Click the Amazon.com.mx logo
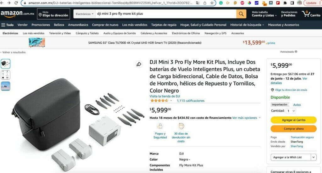The width and height of the screenshot is (322, 173). pos(17,14)
